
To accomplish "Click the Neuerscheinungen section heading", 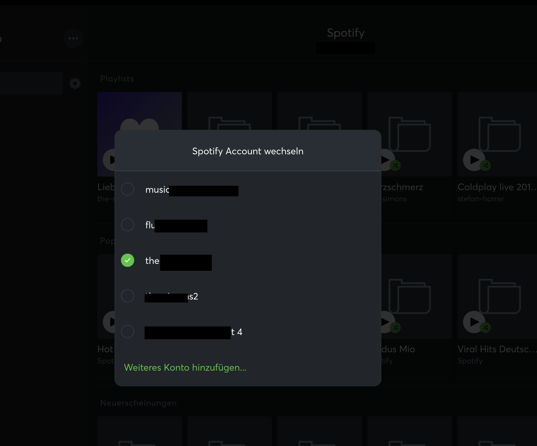I will 138,403.
